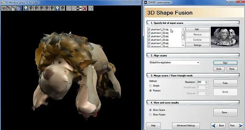This screenshot has width=245, height=130.
Task: Click the Fuse button
Action: pos(225,83)
